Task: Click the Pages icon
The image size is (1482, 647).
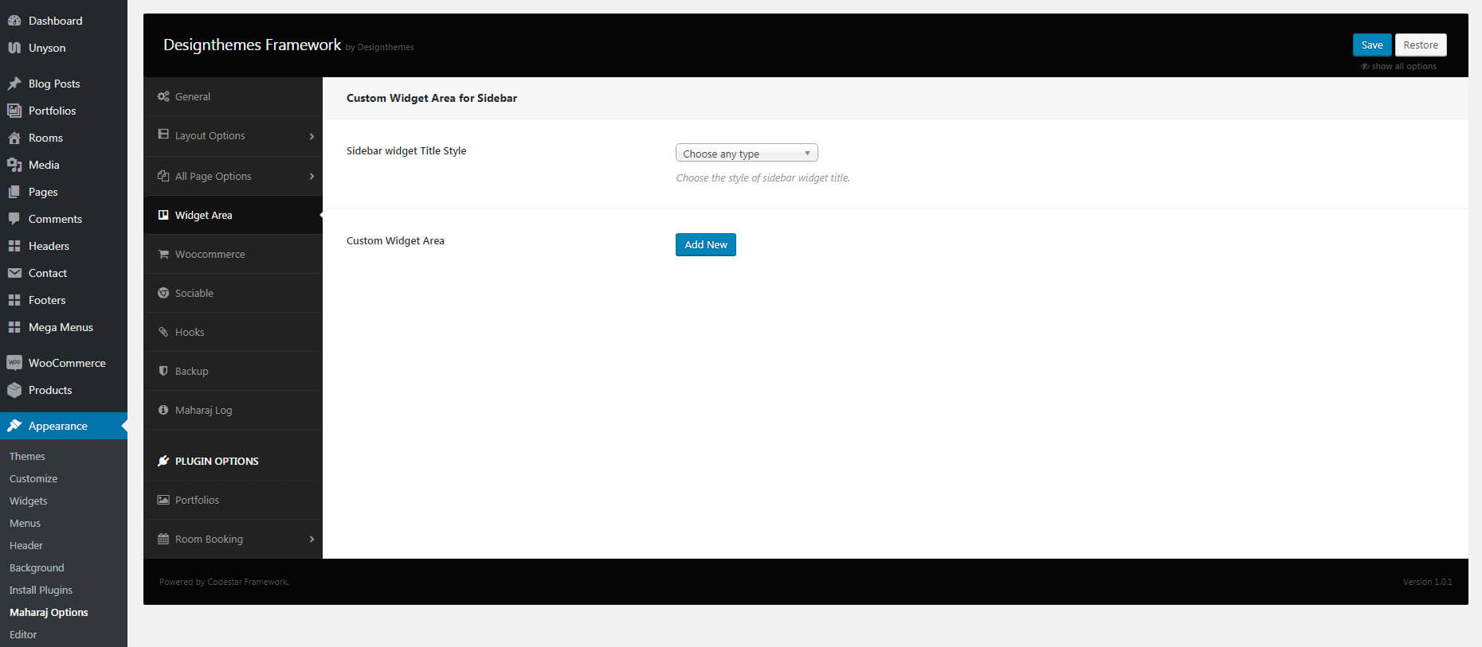Action: (x=14, y=192)
